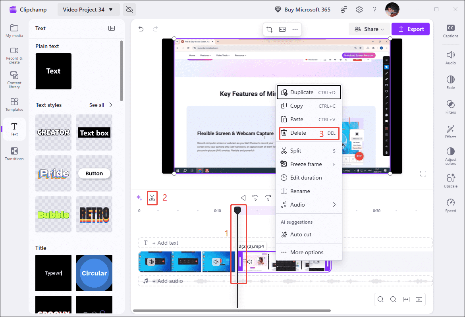Toggle audio on 2(2)(2).mp4 clip
Image resolution: width=465 pixels, height=317 pixels.
(250, 262)
